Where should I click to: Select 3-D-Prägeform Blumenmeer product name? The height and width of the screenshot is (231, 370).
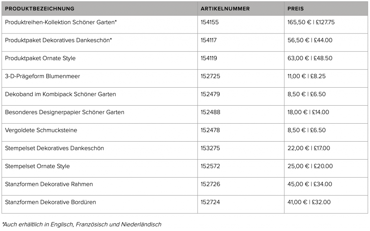click(43, 76)
